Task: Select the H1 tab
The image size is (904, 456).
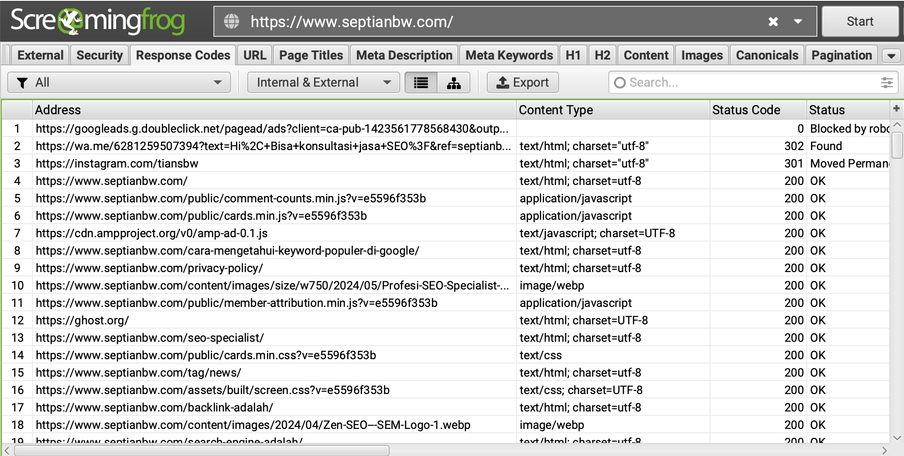Action: [x=573, y=55]
